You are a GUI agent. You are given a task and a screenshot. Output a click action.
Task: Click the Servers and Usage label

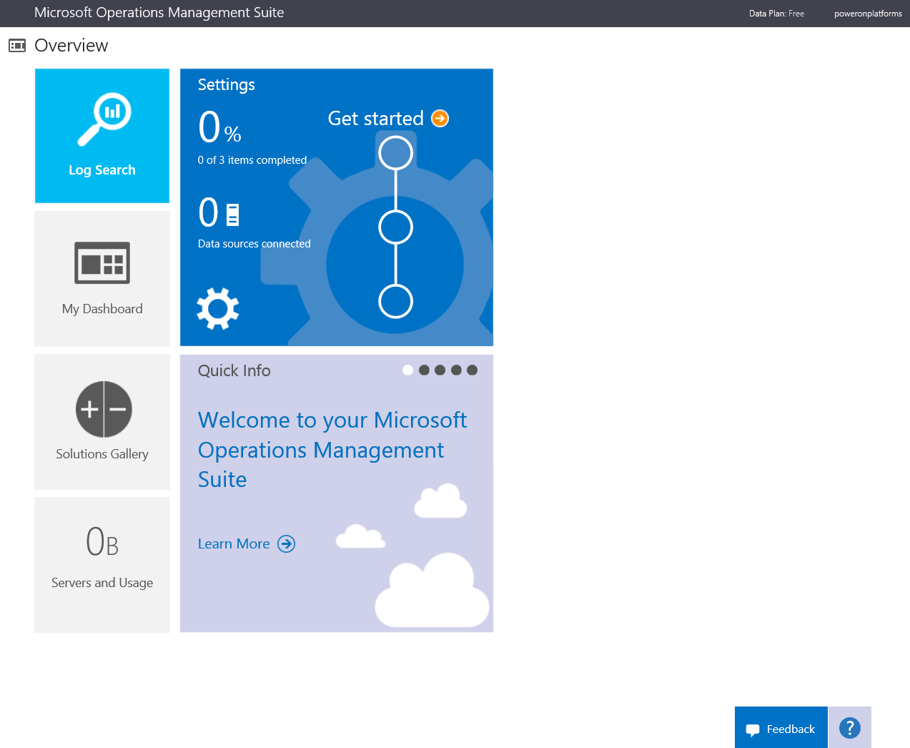coord(102,583)
